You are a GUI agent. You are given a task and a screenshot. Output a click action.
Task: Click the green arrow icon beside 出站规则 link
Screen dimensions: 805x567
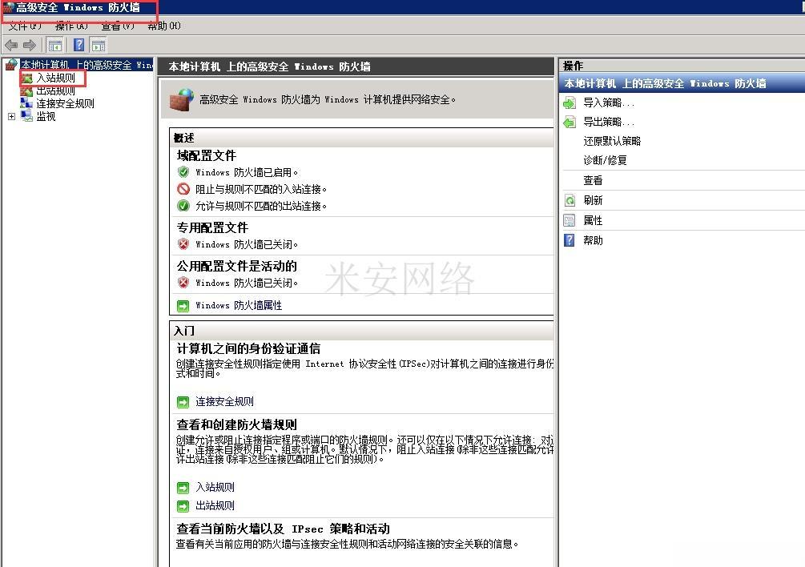pos(183,506)
